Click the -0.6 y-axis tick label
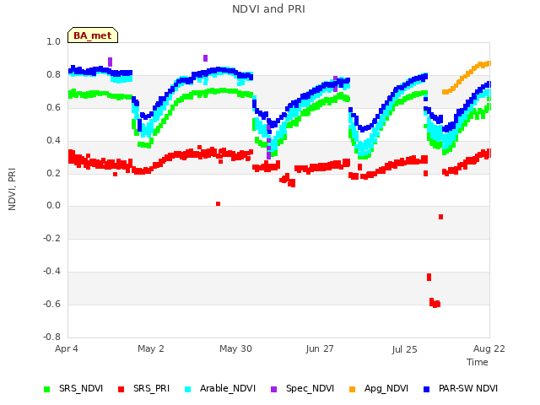This screenshot has height=405, width=540. click(51, 304)
